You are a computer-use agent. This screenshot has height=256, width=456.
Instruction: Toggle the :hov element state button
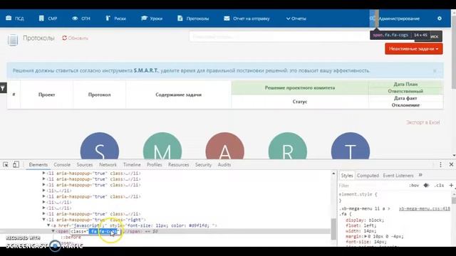point(414,186)
